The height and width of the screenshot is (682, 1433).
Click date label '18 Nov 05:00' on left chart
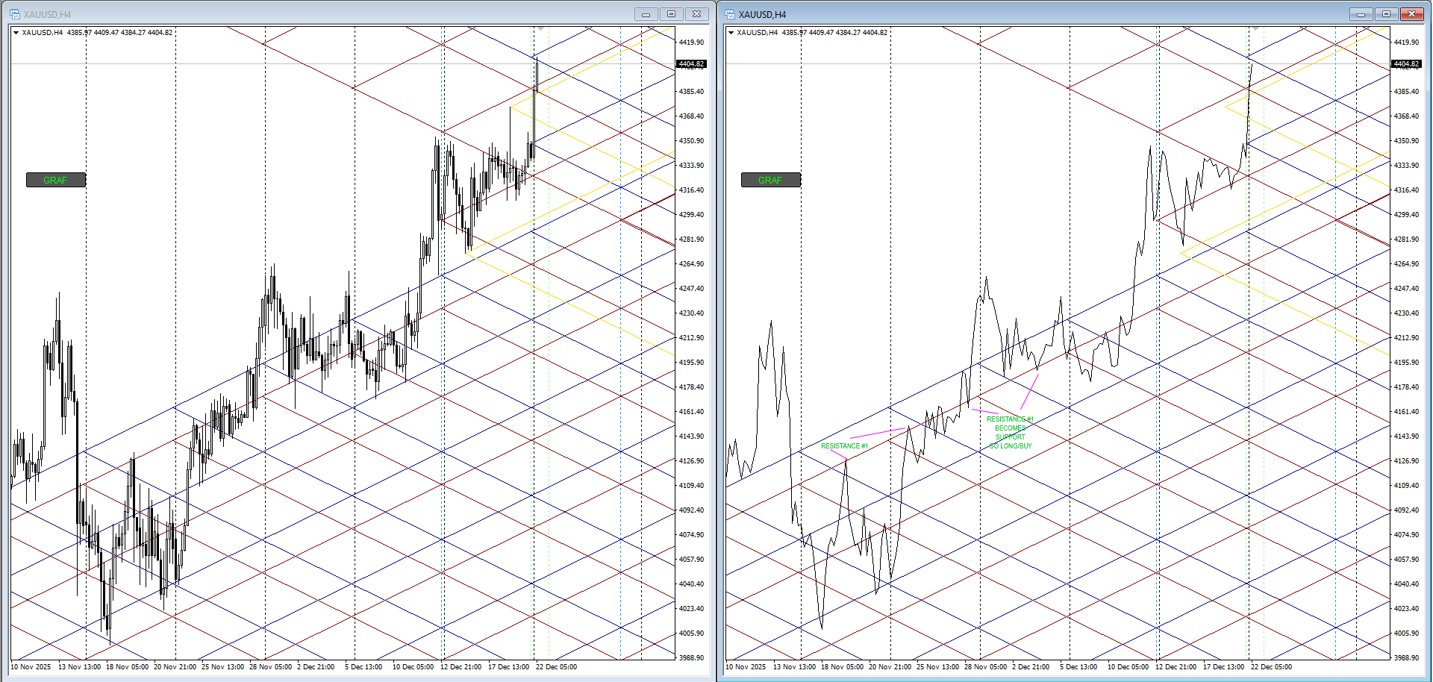[x=127, y=667]
